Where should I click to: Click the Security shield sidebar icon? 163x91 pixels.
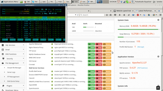pyautogui.click(x=3, y=59)
